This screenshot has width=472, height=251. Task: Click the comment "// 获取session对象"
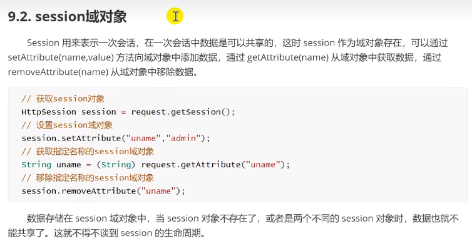63,99
